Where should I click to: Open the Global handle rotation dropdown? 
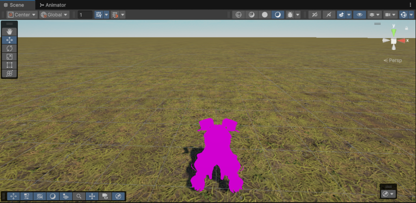[54, 15]
